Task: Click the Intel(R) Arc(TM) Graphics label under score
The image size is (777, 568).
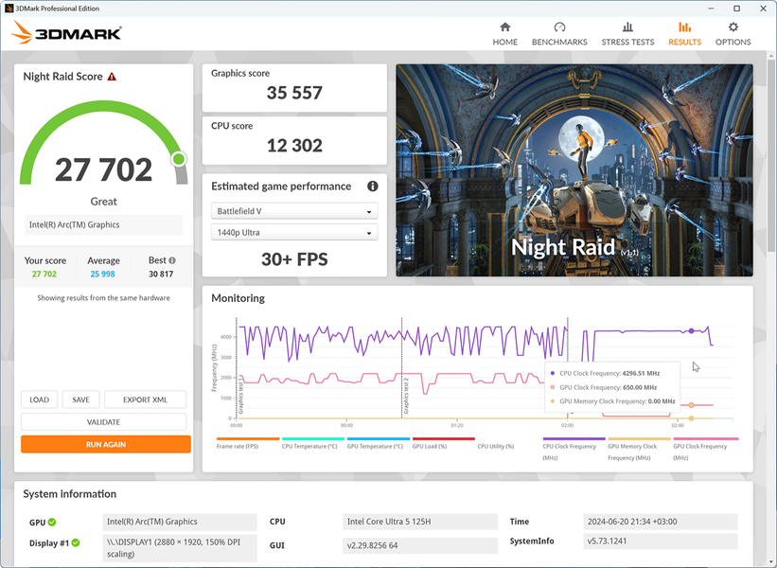Action: coord(103,224)
